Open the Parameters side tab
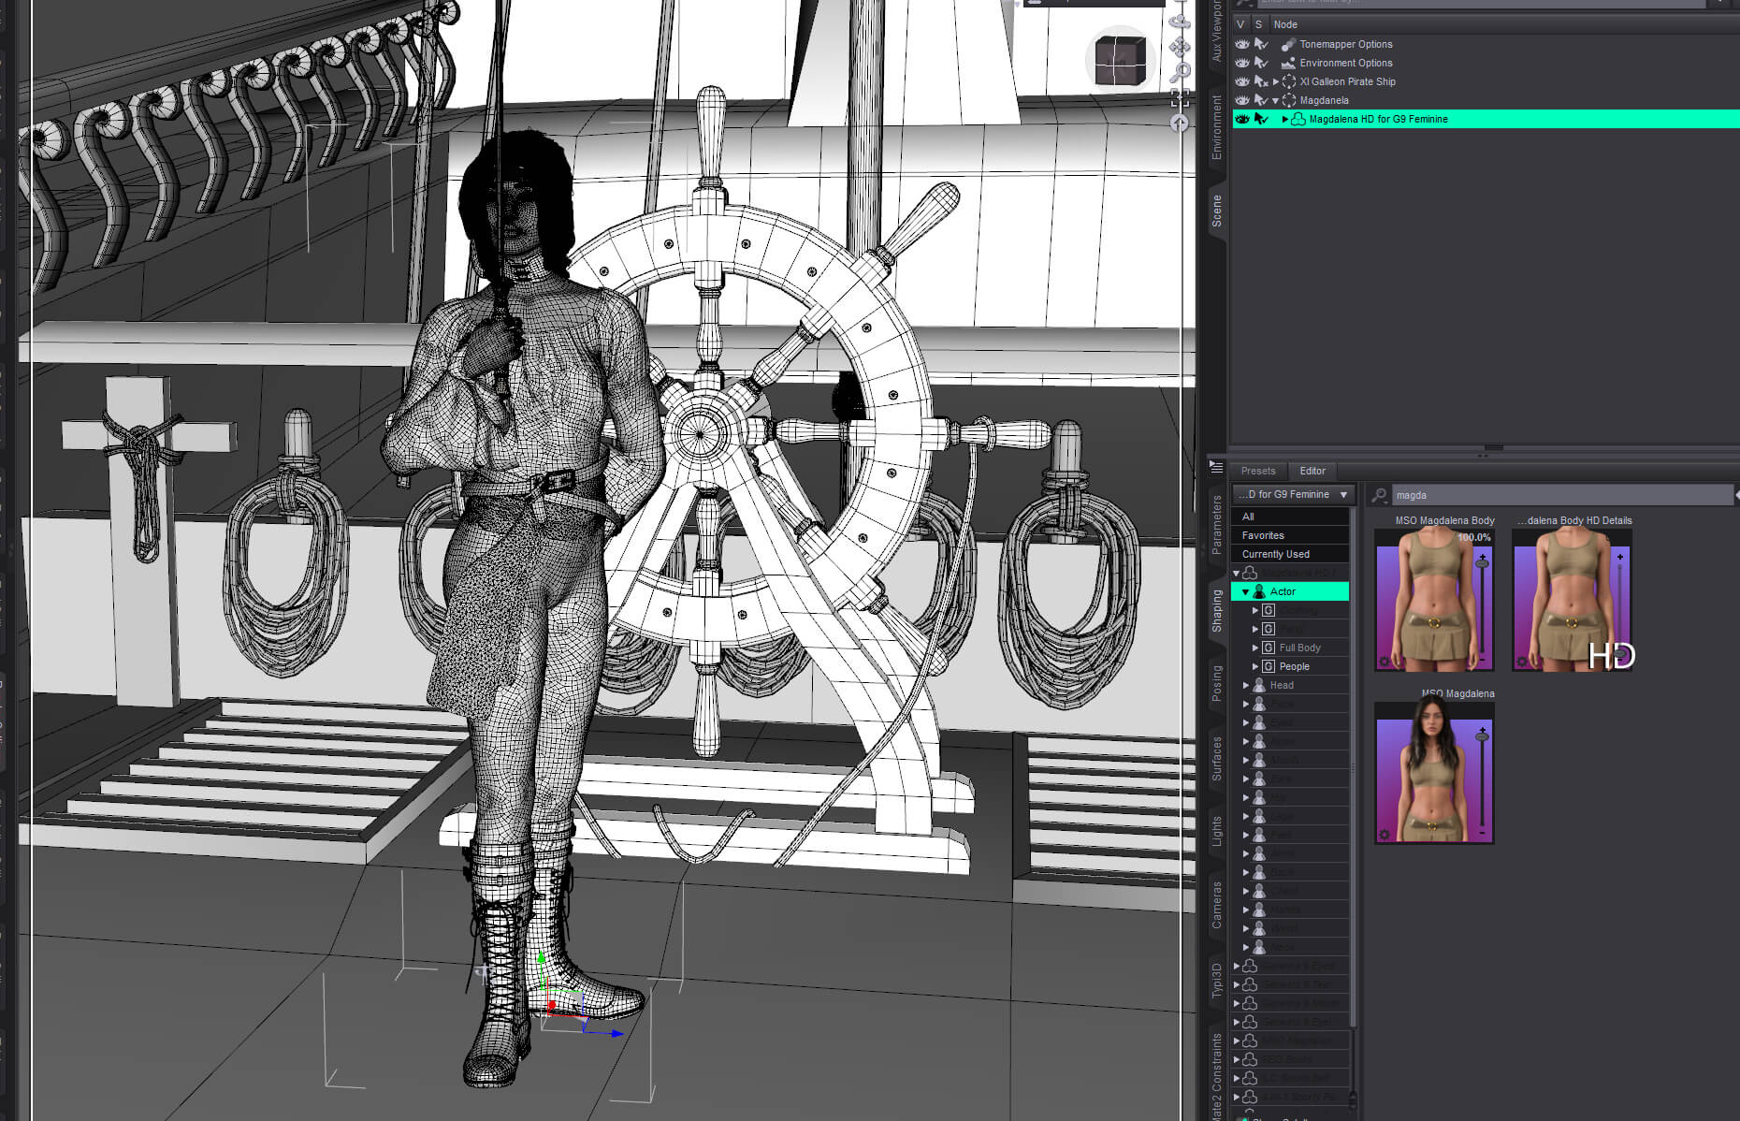1740x1121 pixels. 1216,524
